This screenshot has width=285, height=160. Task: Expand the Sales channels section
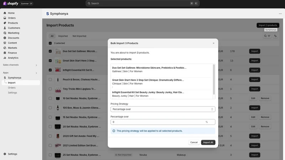coord(36,65)
